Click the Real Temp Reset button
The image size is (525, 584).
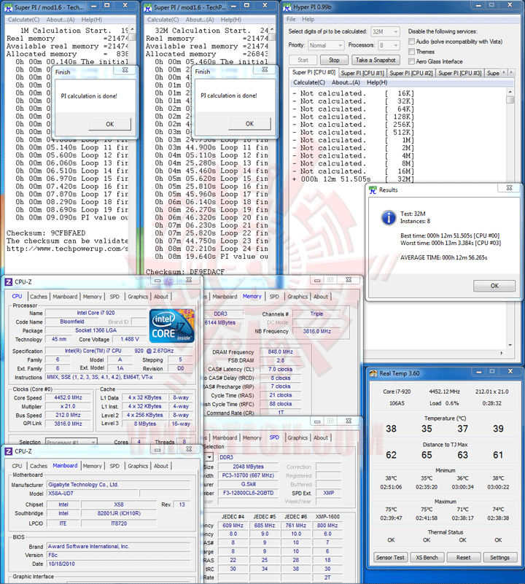click(463, 558)
